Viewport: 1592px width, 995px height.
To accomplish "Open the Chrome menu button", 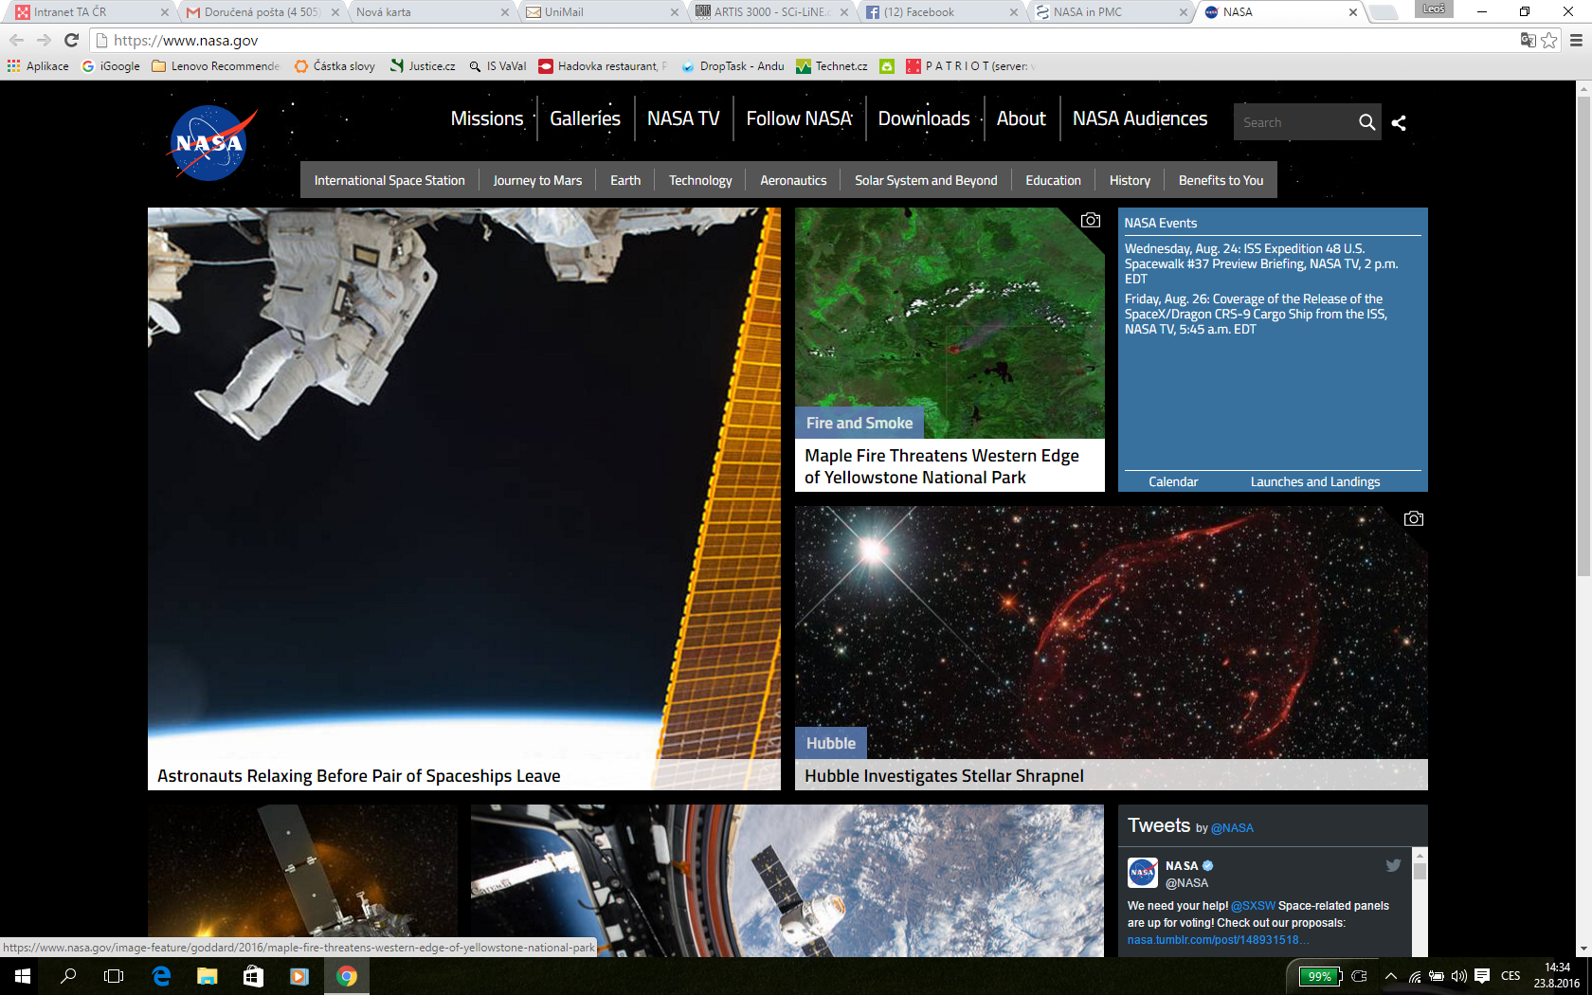I will click(1577, 40).
